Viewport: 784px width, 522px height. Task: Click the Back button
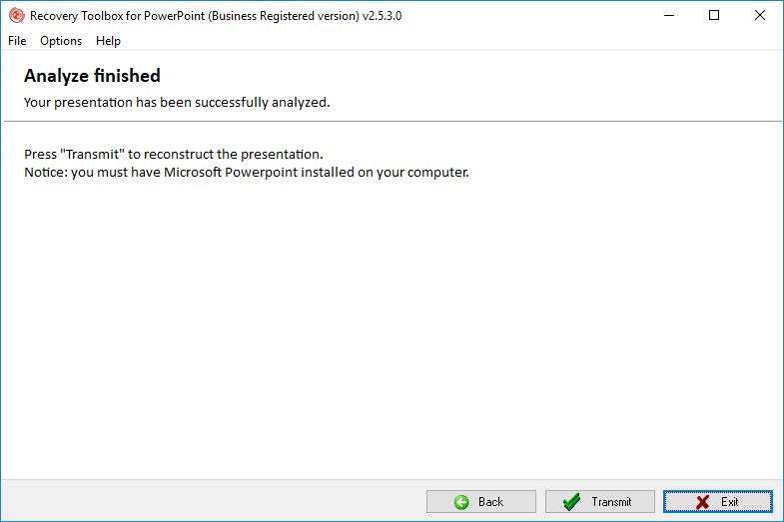point(481,501)
